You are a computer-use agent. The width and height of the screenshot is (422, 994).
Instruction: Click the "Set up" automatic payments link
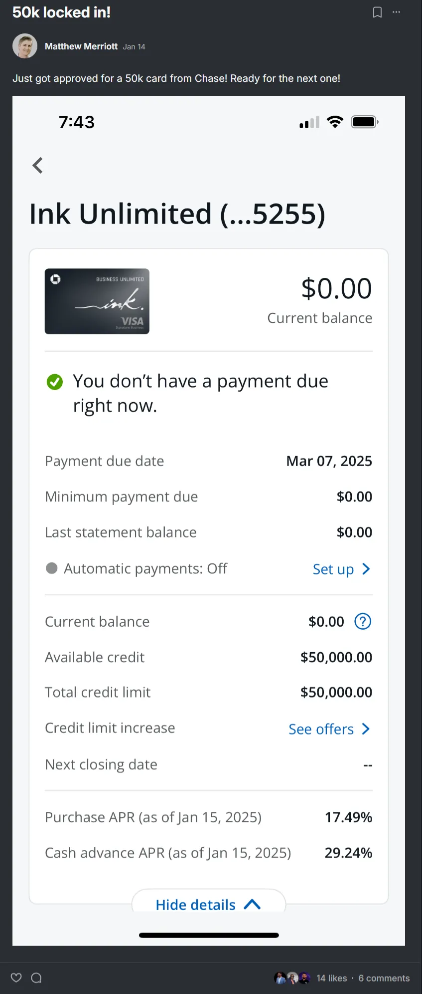click(x=333, y=569)
